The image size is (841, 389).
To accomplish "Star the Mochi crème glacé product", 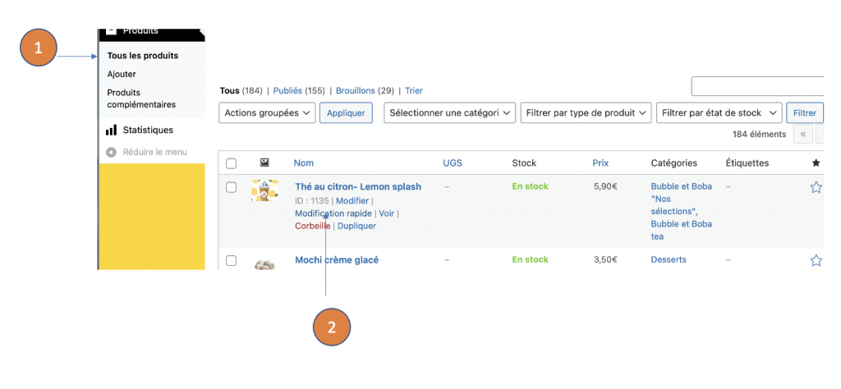I will tap(816, 260).
